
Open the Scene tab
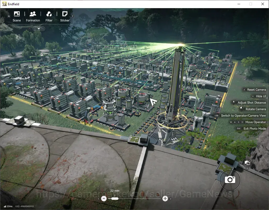17,17
